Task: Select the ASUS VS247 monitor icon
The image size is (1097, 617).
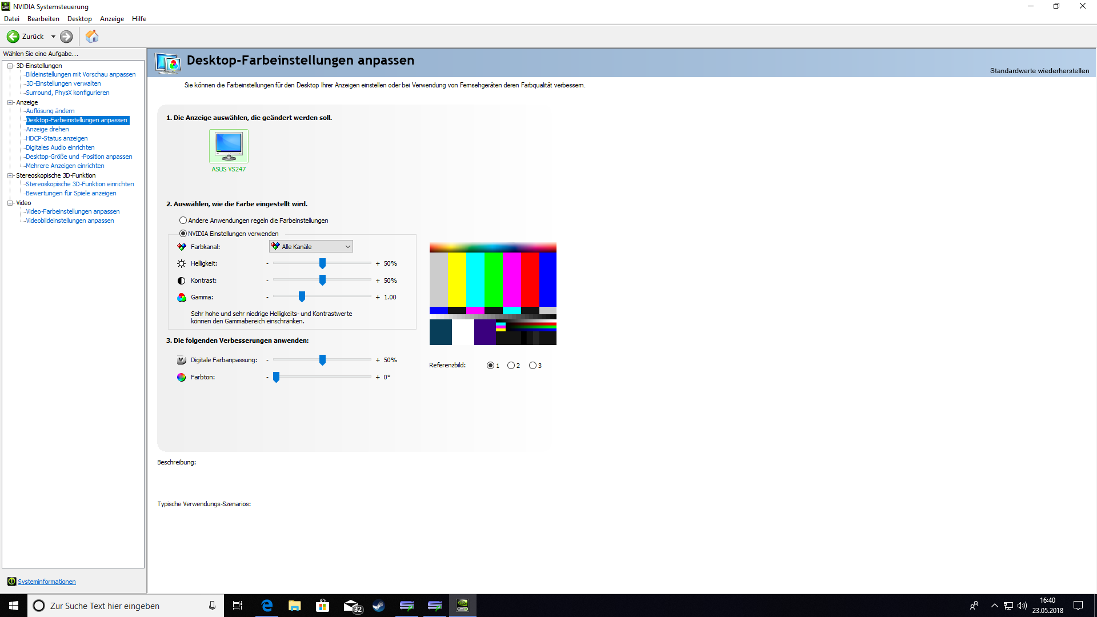Action: [x=229, y=146]
